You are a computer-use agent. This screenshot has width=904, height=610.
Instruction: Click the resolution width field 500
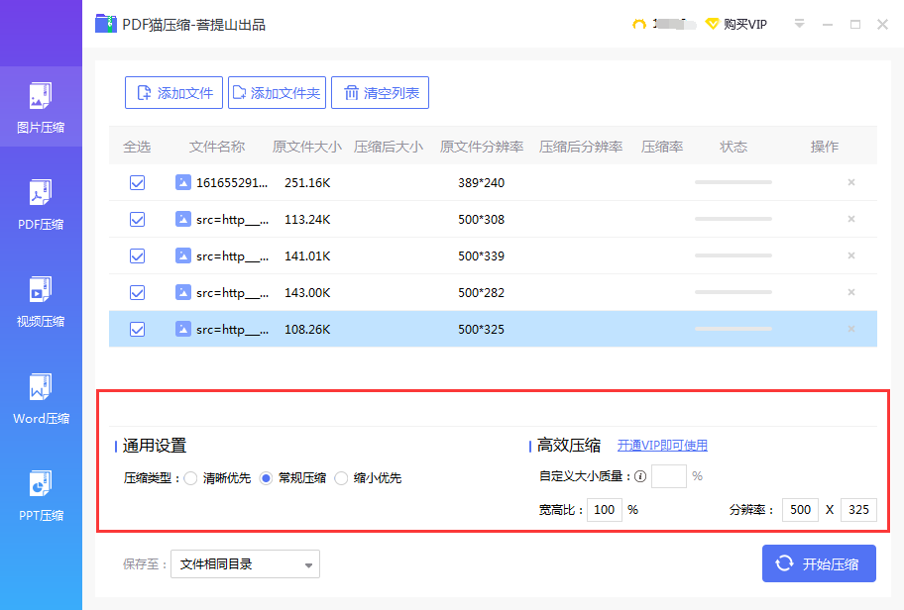(800, 510)
